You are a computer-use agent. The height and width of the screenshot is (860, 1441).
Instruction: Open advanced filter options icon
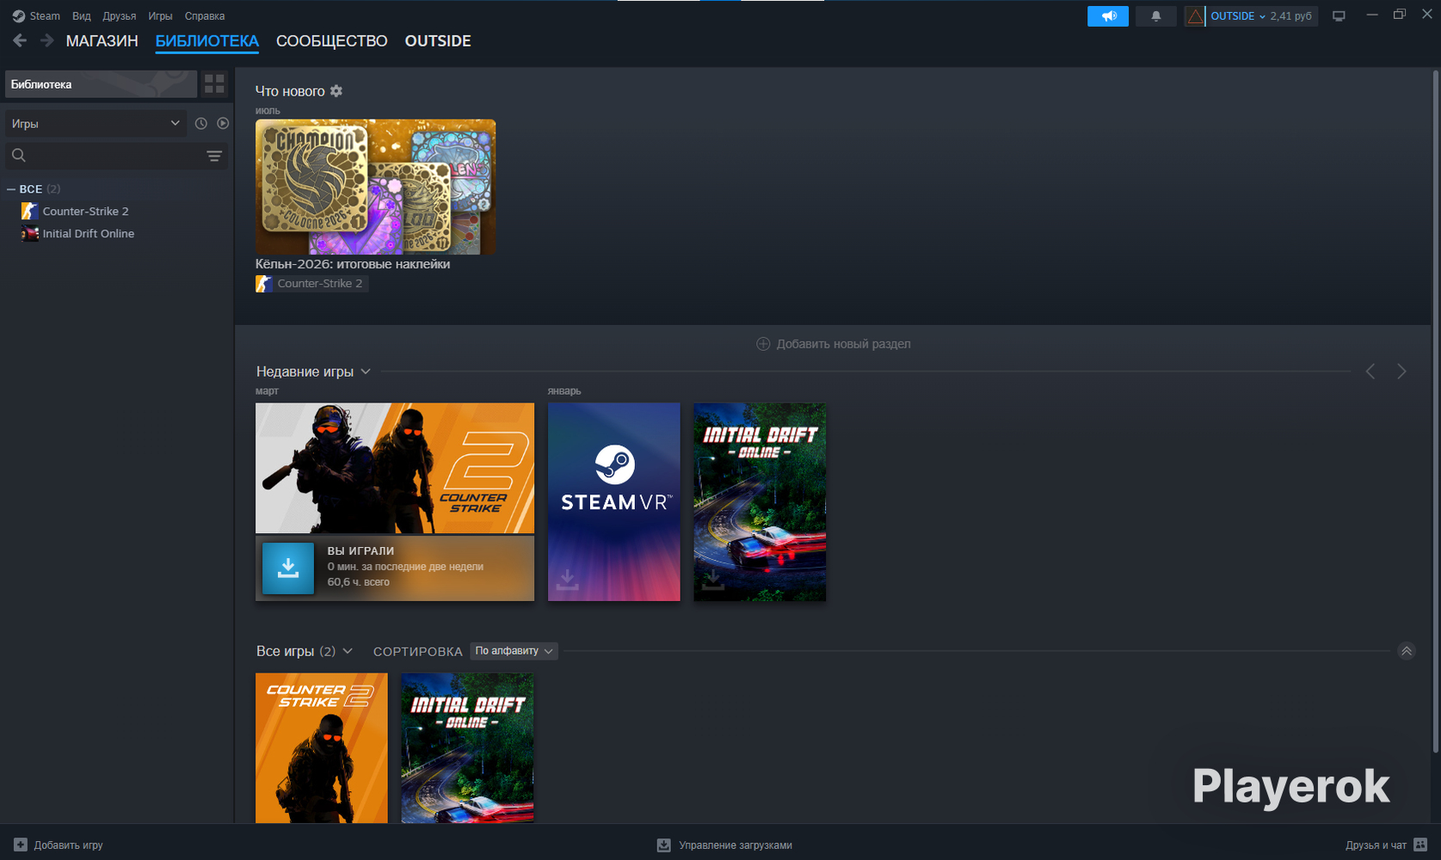(214, 156)
